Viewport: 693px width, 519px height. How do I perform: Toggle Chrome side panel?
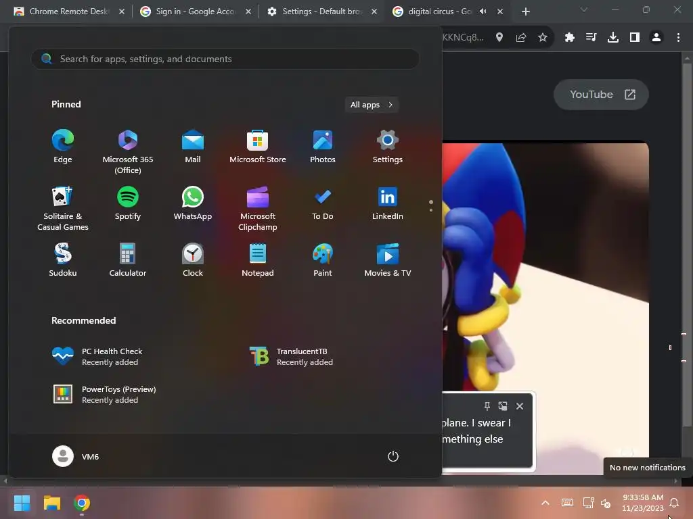click(635, 38)
